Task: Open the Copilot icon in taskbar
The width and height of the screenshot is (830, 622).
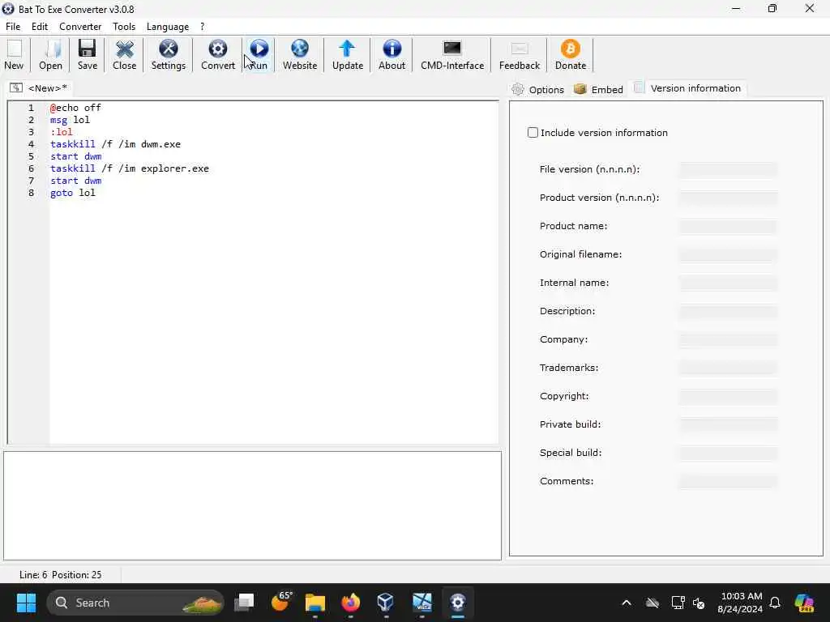Action: click(x=804, y=603)
